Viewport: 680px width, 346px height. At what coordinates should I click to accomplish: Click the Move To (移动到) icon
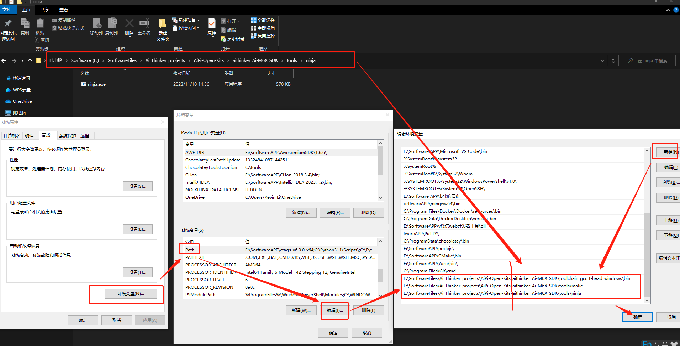click(96, 23)
